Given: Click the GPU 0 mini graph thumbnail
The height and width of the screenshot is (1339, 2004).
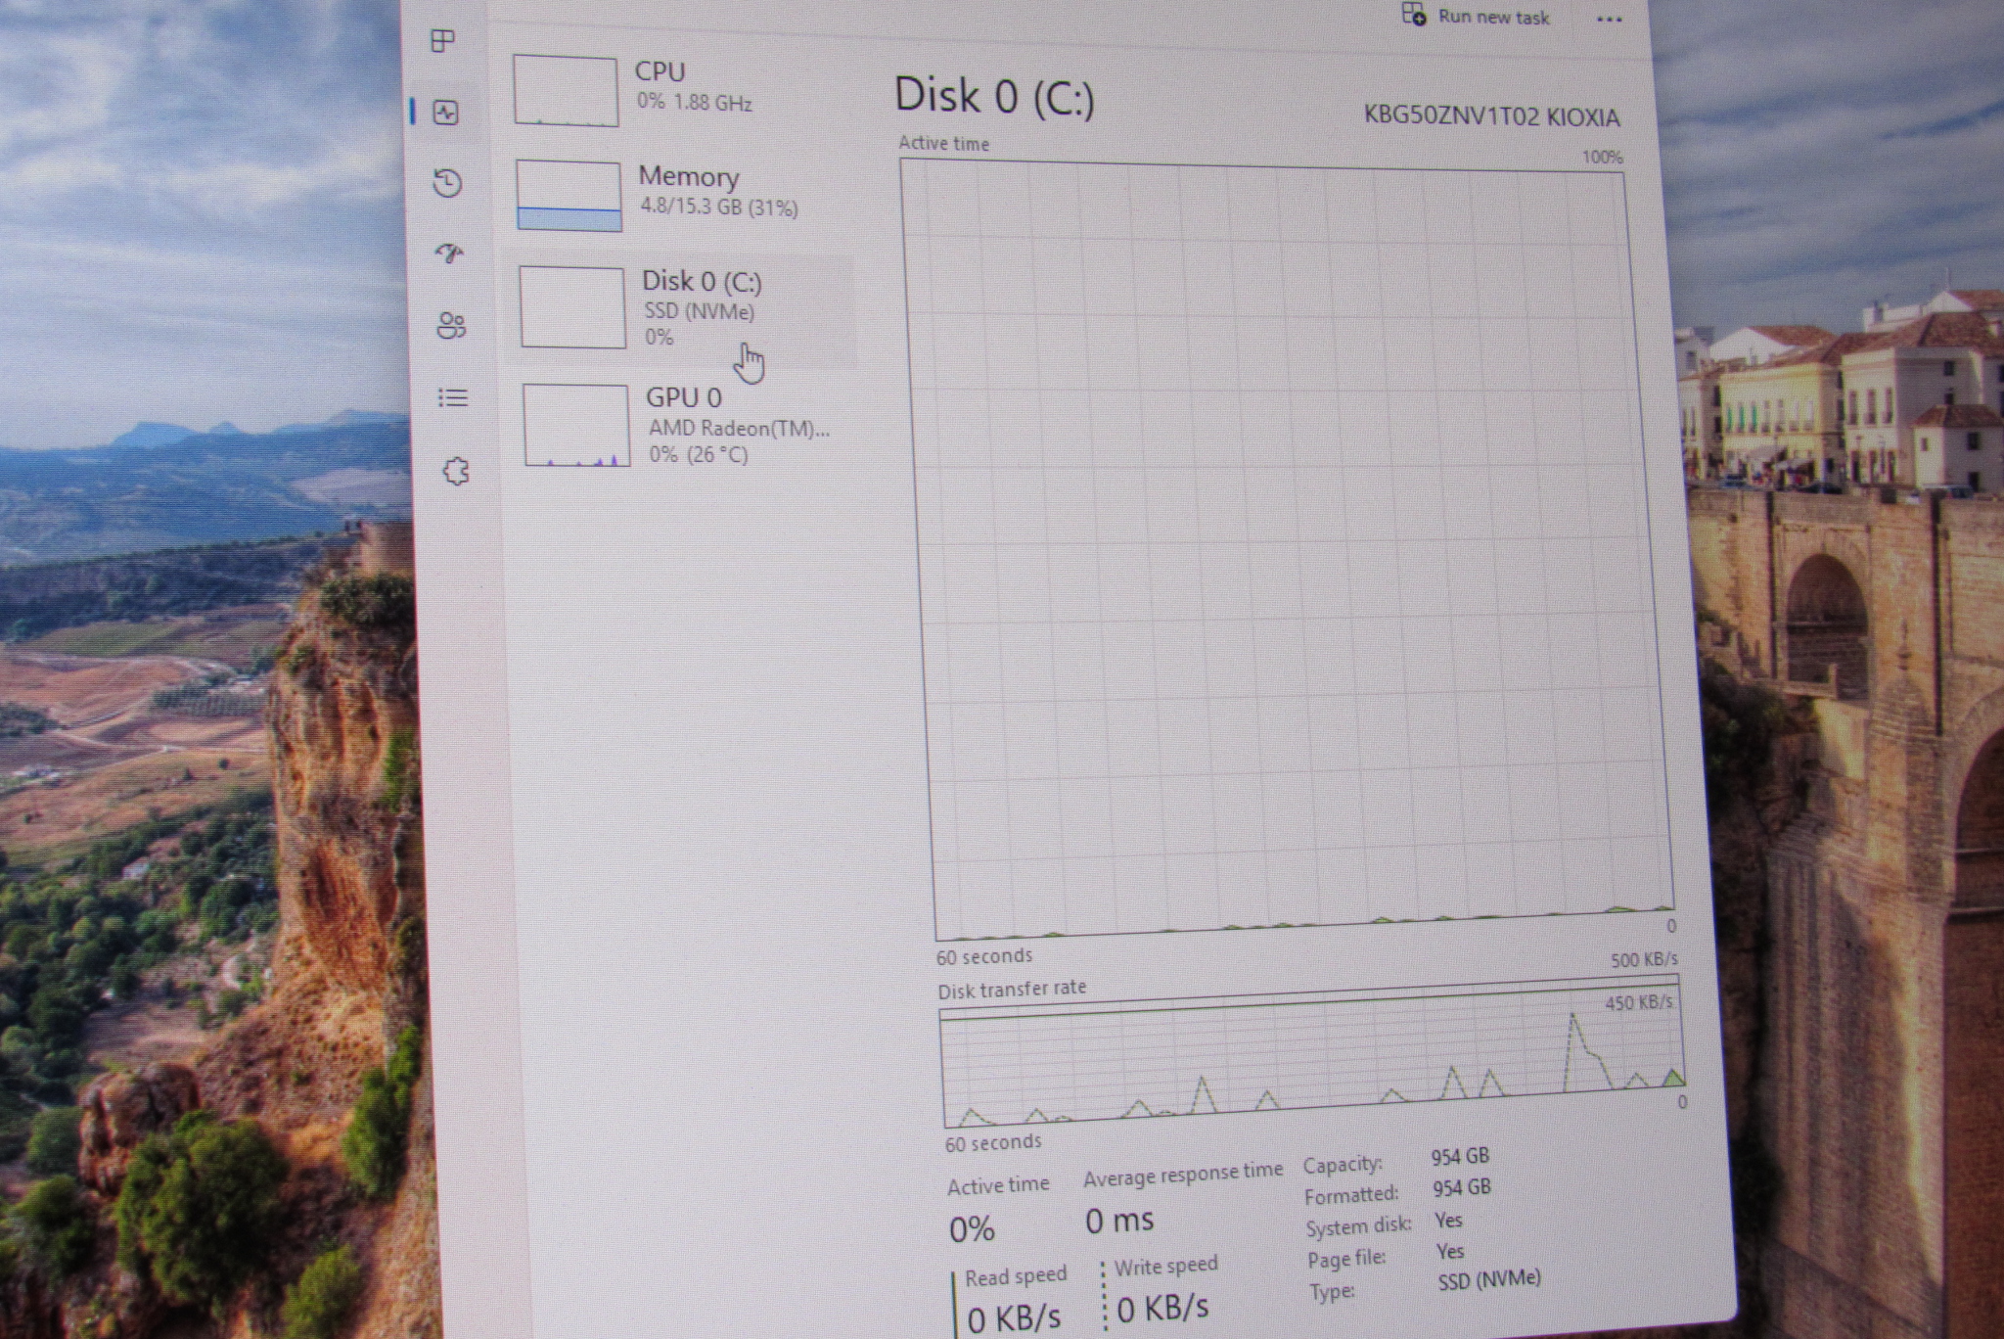Looking at the screenshot, I should (575, 425).
